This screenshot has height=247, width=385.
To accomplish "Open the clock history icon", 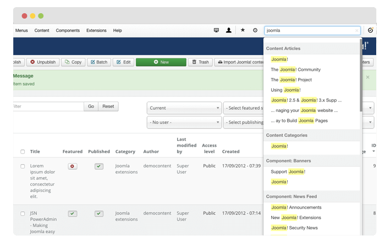I will pyautogui.click(x=255, y=30).
